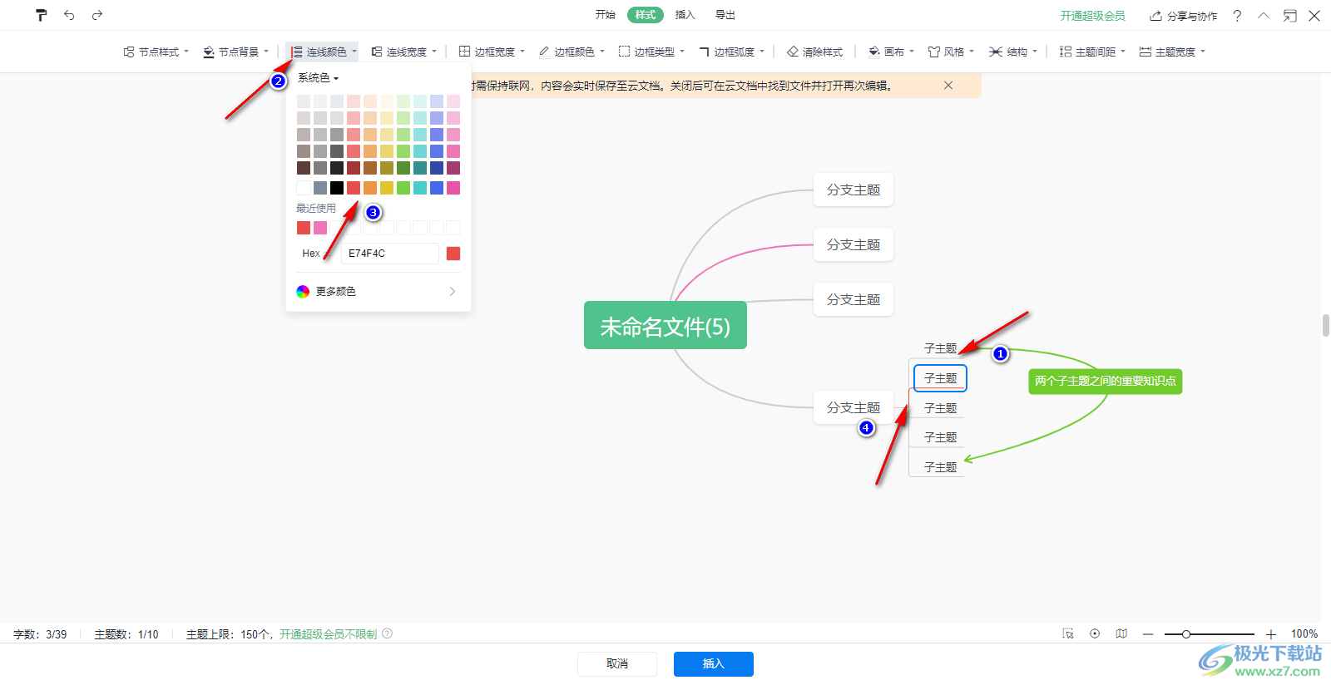1331x685 pixels.
Task: Open 边框宽度 border width dropdown
Action: tap(492, 52)
